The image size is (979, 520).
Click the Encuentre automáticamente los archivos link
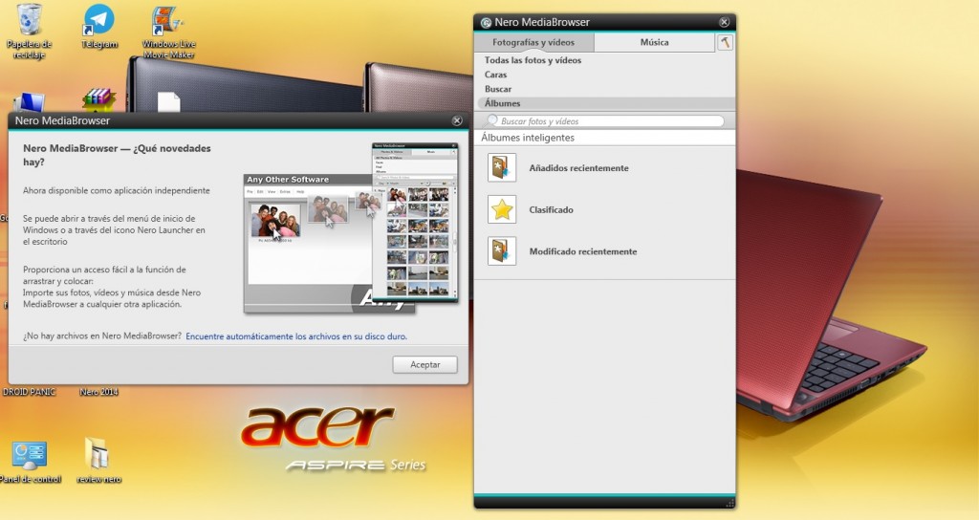(296, 336)
